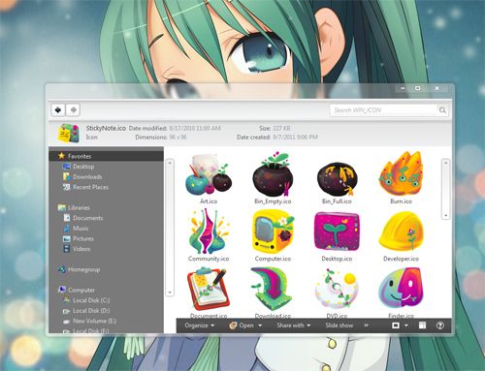
Task: Click the search magnifier icon
Action: point(442,110)
